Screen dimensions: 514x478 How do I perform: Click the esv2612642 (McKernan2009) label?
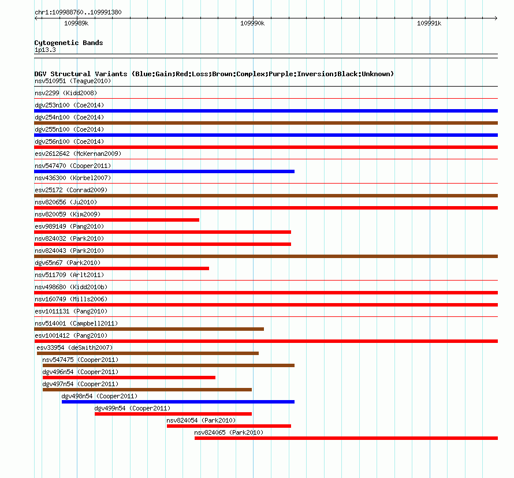pyautogui.click(x=78, y=154)
